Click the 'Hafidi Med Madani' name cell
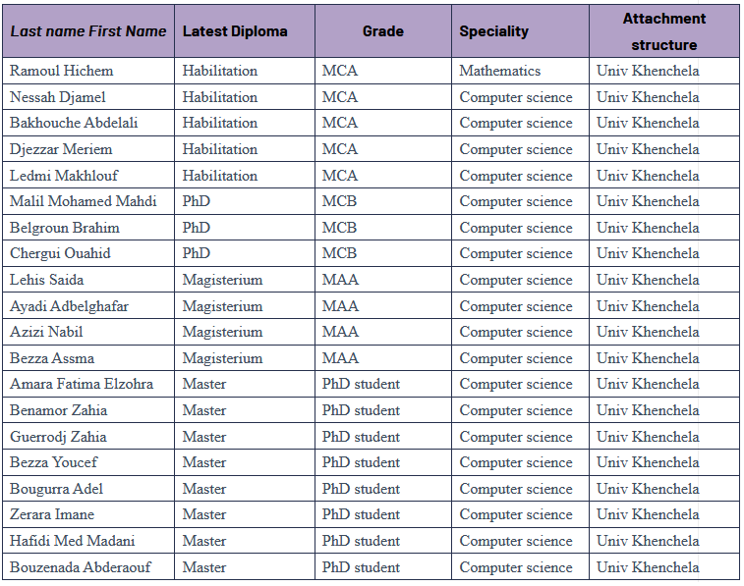Image resolution: width=744 pixels, height=586 pixels. click(73, 541)
